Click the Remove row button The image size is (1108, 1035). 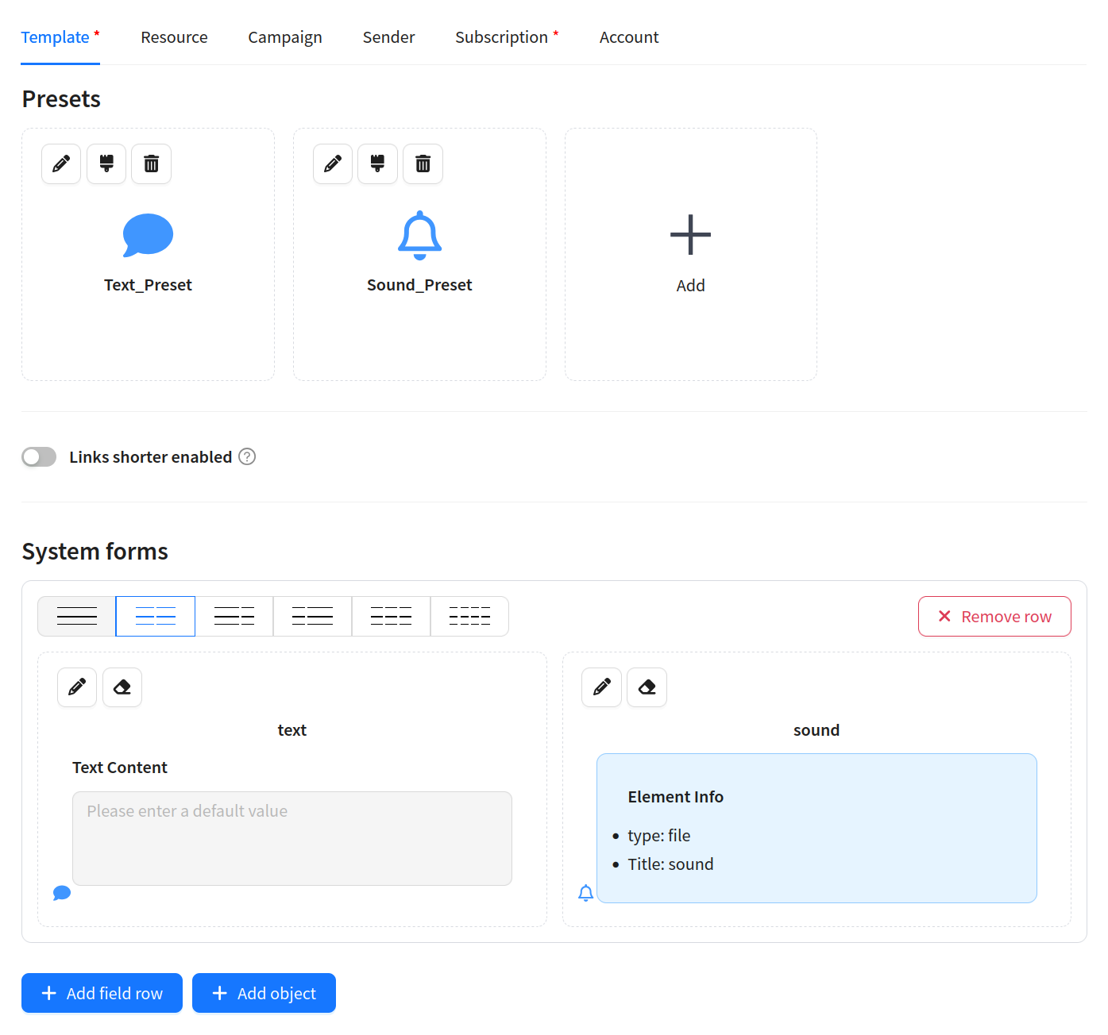pos(994,617)
